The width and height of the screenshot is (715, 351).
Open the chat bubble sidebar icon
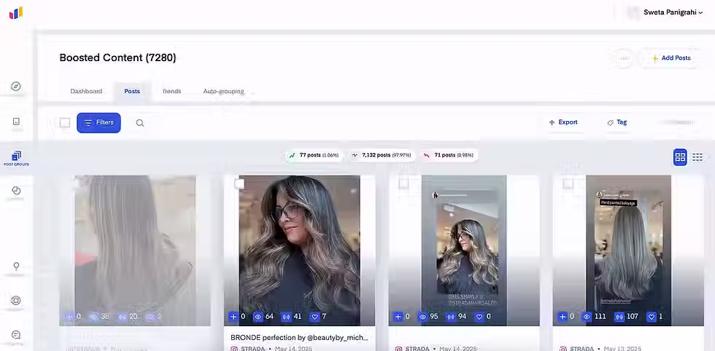click(x=16, y=334)
